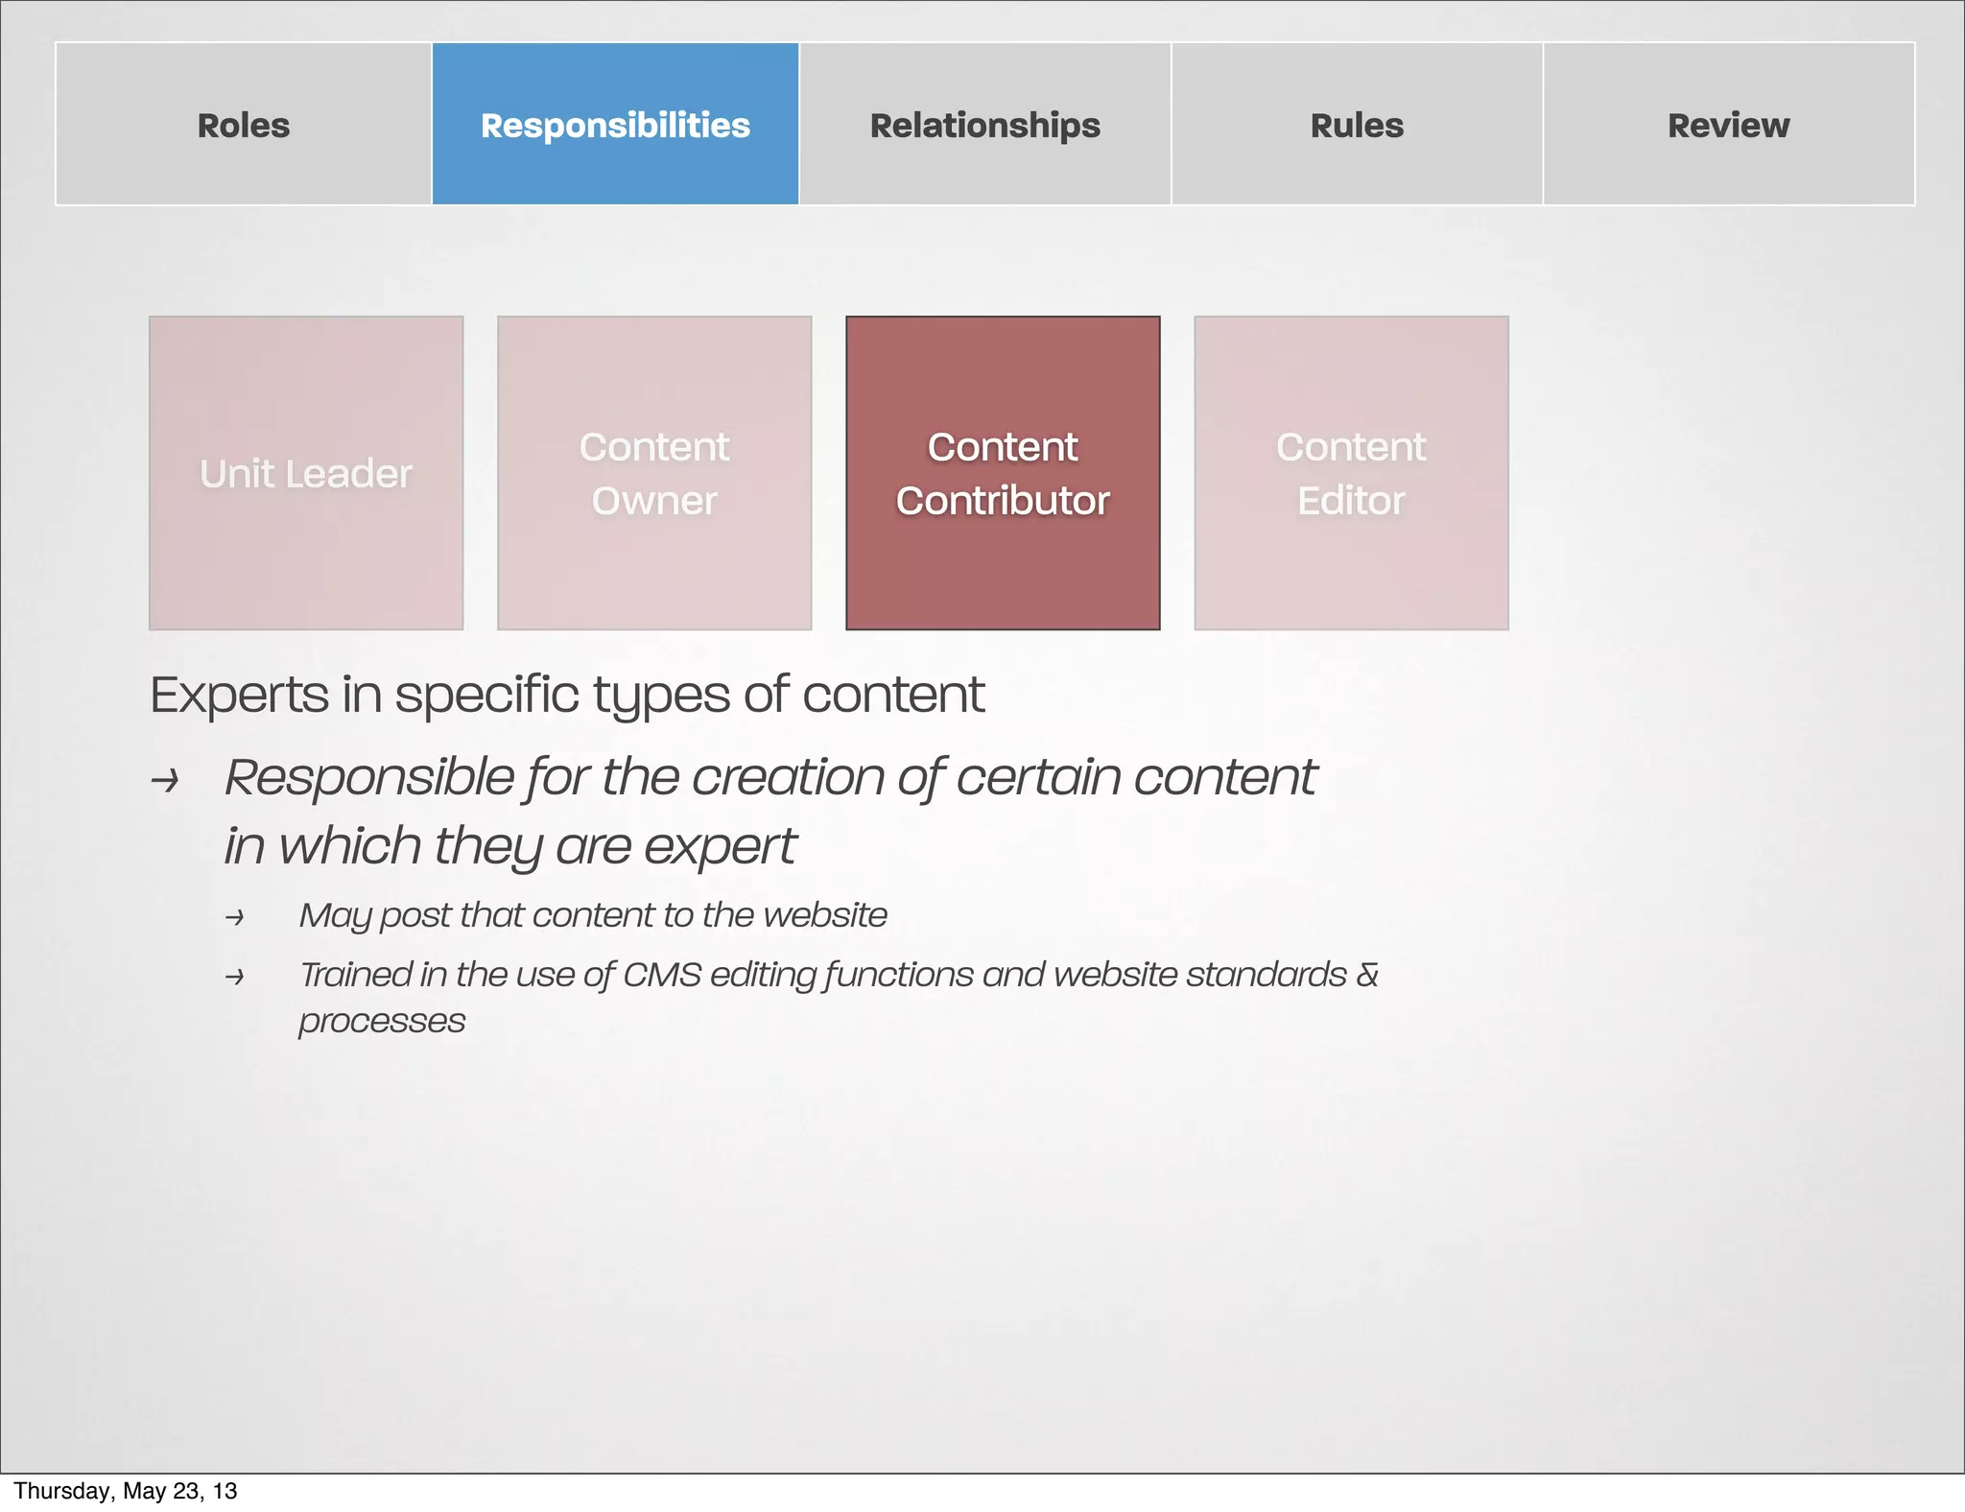Click the arrow bullet beside 'Trained in the use'

click(x=234, y=978)
